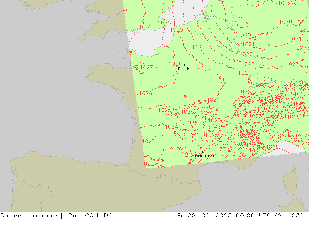Click the Paris city label

point(184,69)
